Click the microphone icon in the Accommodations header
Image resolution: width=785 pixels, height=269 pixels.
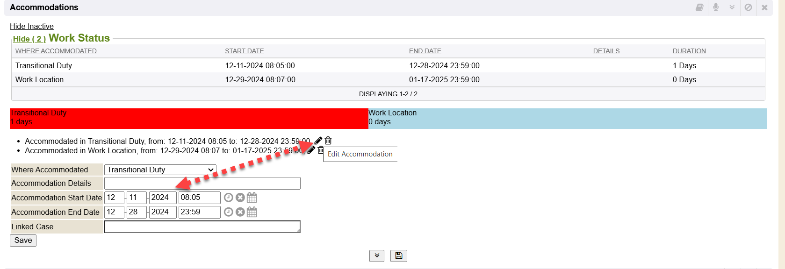coord(715,7)
